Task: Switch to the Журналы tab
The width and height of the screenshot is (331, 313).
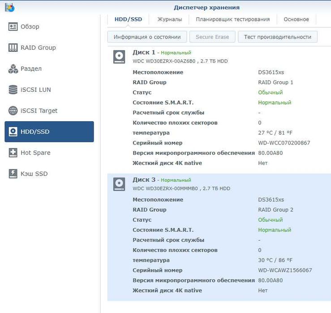Action: 169,19
